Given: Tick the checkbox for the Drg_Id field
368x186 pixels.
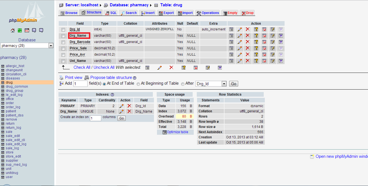Looking at the screenshot, I should pyautogui.click(x=63, y=30).
